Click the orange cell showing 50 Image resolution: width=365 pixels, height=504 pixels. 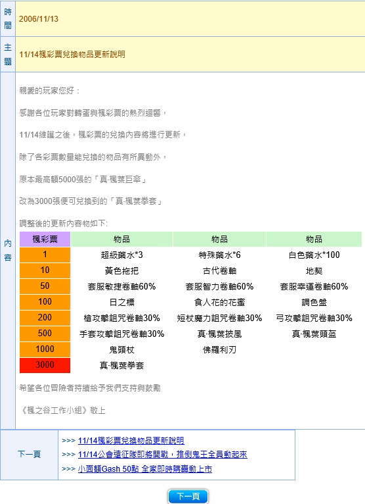(x=45, y=286)
